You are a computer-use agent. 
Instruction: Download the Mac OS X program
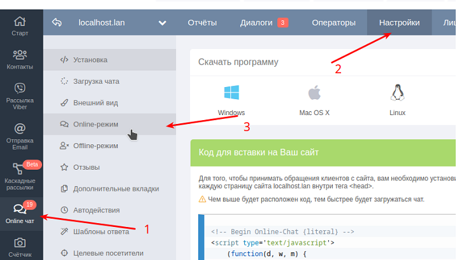point(314,100)
